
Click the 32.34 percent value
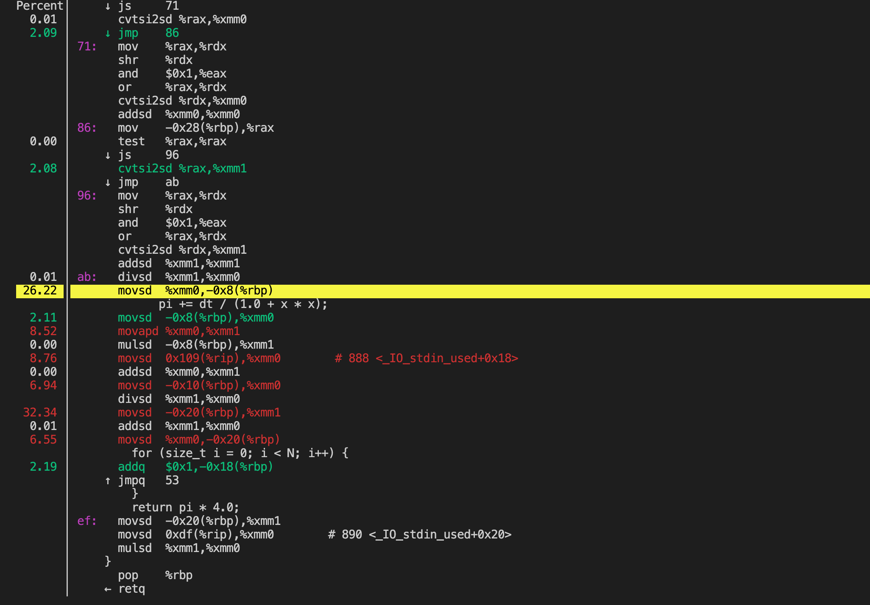40,413
